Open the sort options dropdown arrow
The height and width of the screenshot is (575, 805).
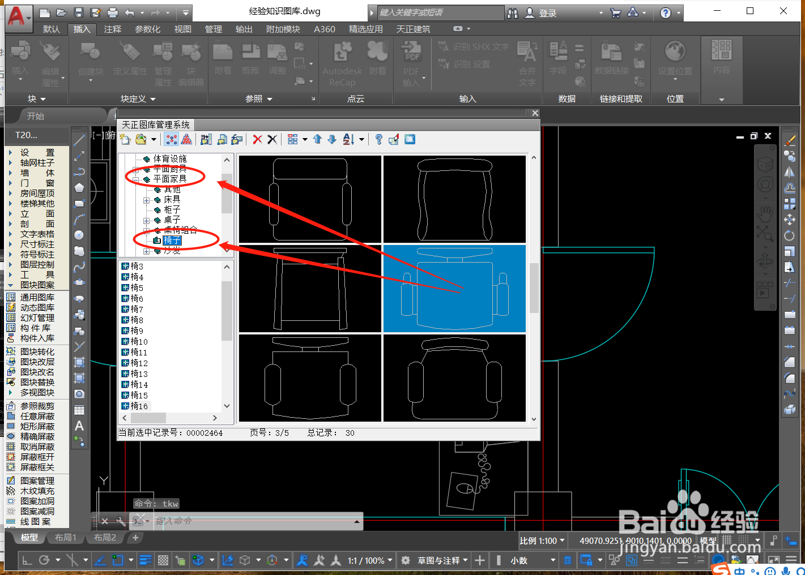coord(361,139)
